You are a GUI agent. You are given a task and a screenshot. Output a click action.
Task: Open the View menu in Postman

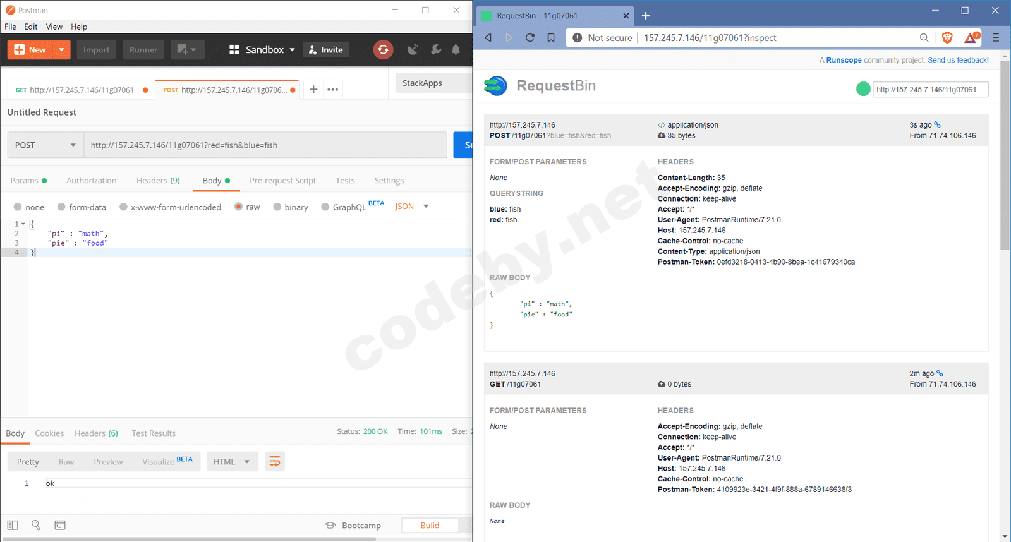coord(54,27)
